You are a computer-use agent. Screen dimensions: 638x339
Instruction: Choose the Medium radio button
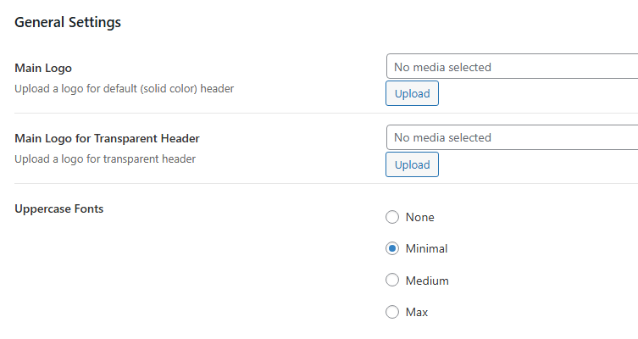(392, 281)
